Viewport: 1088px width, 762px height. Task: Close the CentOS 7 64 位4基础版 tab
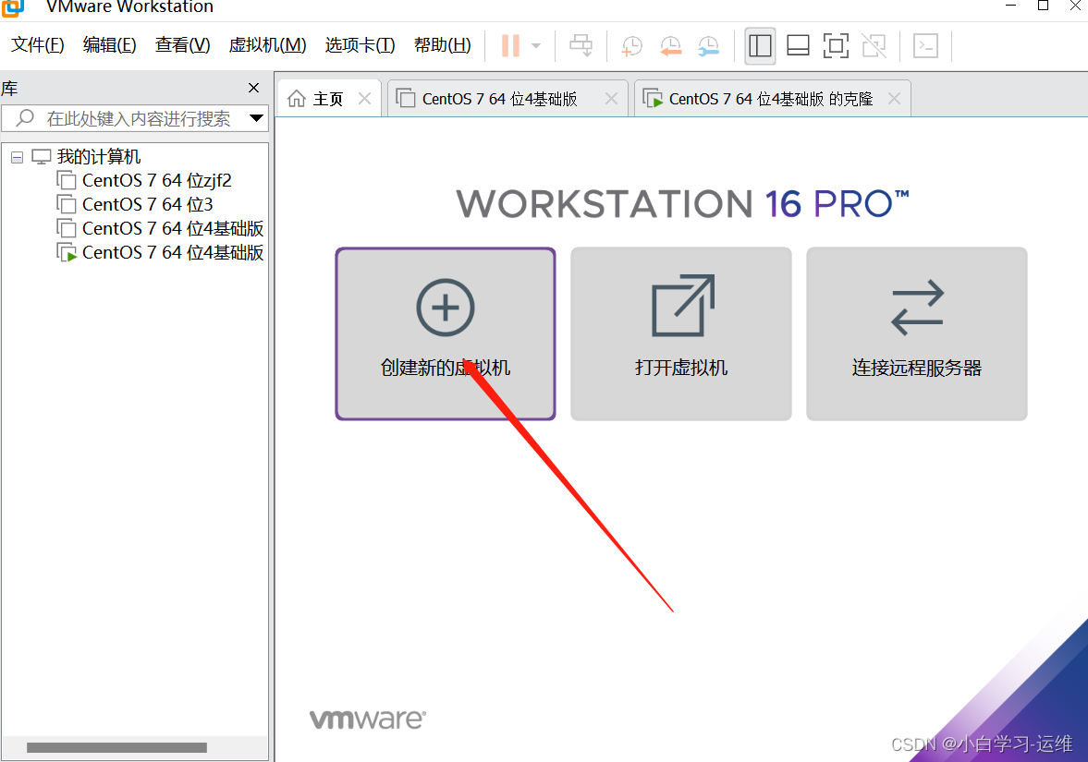pos(611,99)
